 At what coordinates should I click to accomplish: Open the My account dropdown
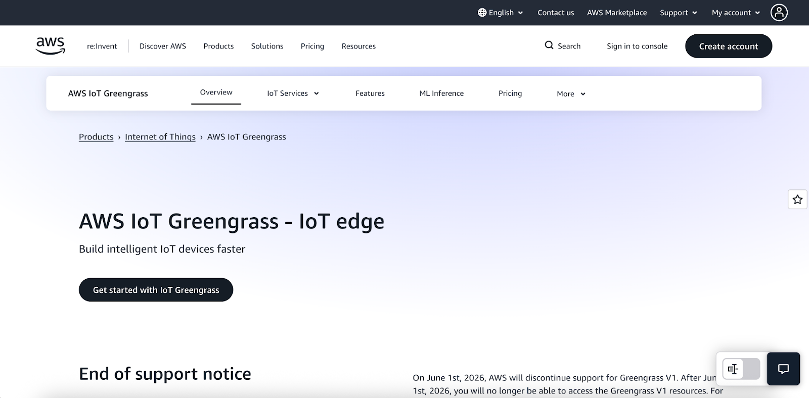(736, 13)
